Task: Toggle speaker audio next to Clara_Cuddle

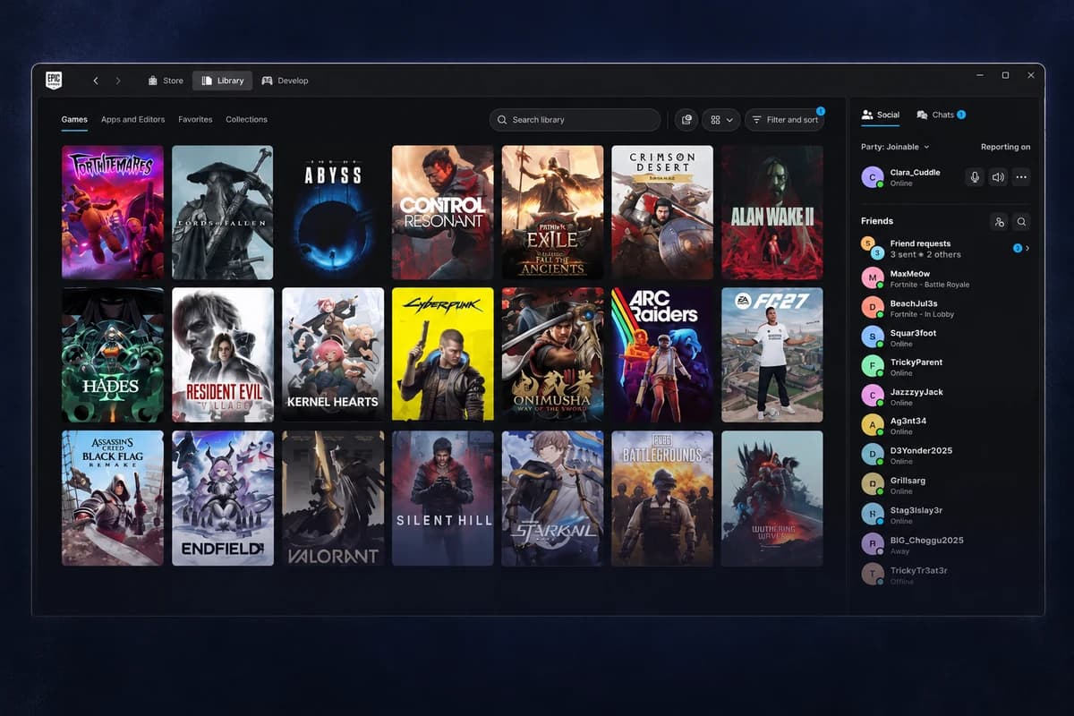Action: [x=998, y=176]
